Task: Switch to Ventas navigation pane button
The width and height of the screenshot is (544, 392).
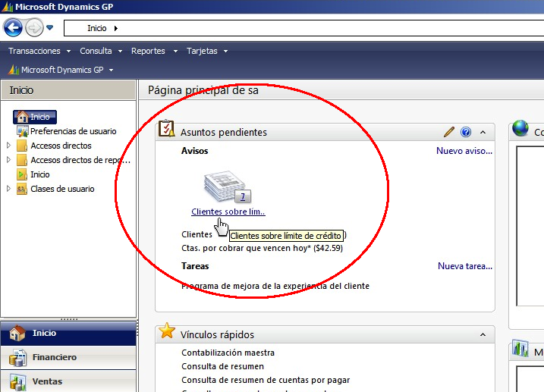Action: point(68,381)
